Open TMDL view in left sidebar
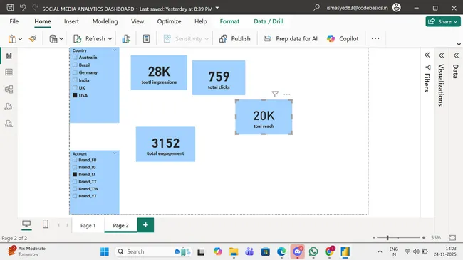The image size is (463, 260). [9, 124]
